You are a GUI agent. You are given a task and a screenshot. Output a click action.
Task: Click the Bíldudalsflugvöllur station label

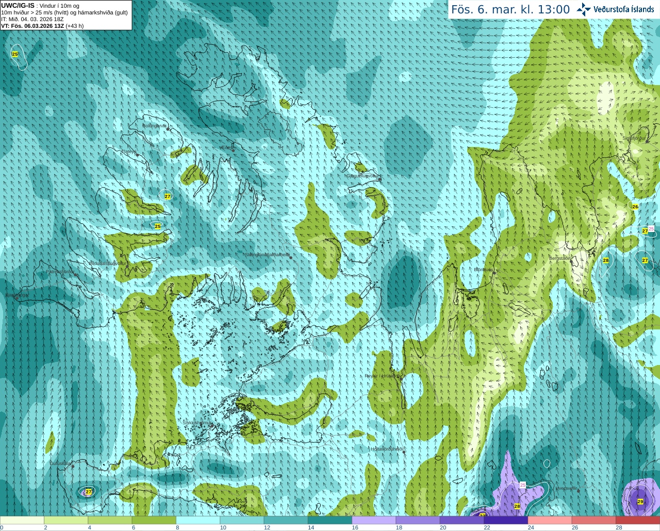pyautogui.click(x=107, y=263)
